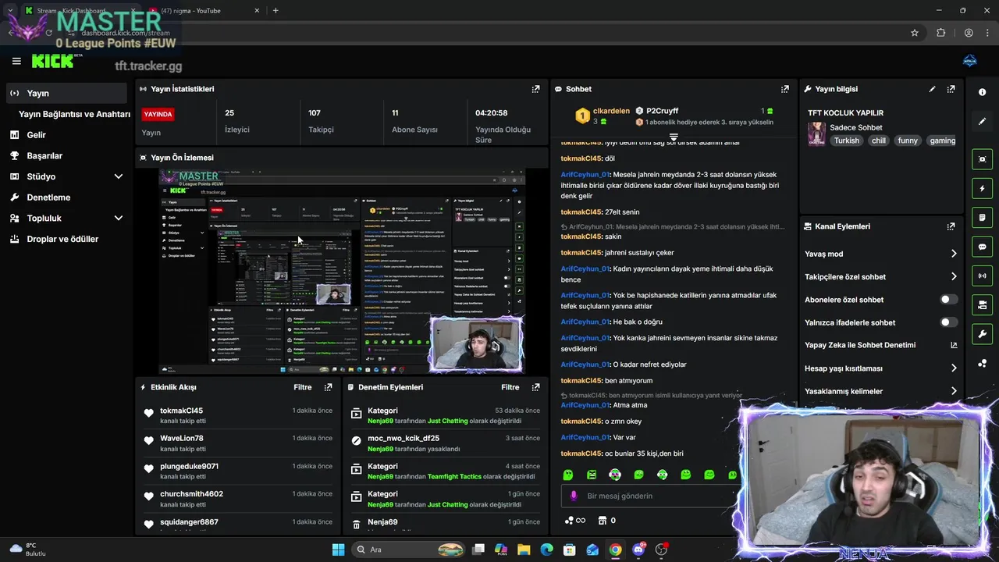999x562 pixels.
Task: Pop out the Denetim Eylemleri panel
Action: coord(535,387)
